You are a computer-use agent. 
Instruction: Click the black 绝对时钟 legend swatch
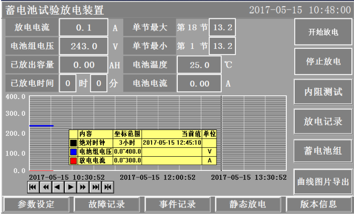pyautogui.click(x=73, y=142)
